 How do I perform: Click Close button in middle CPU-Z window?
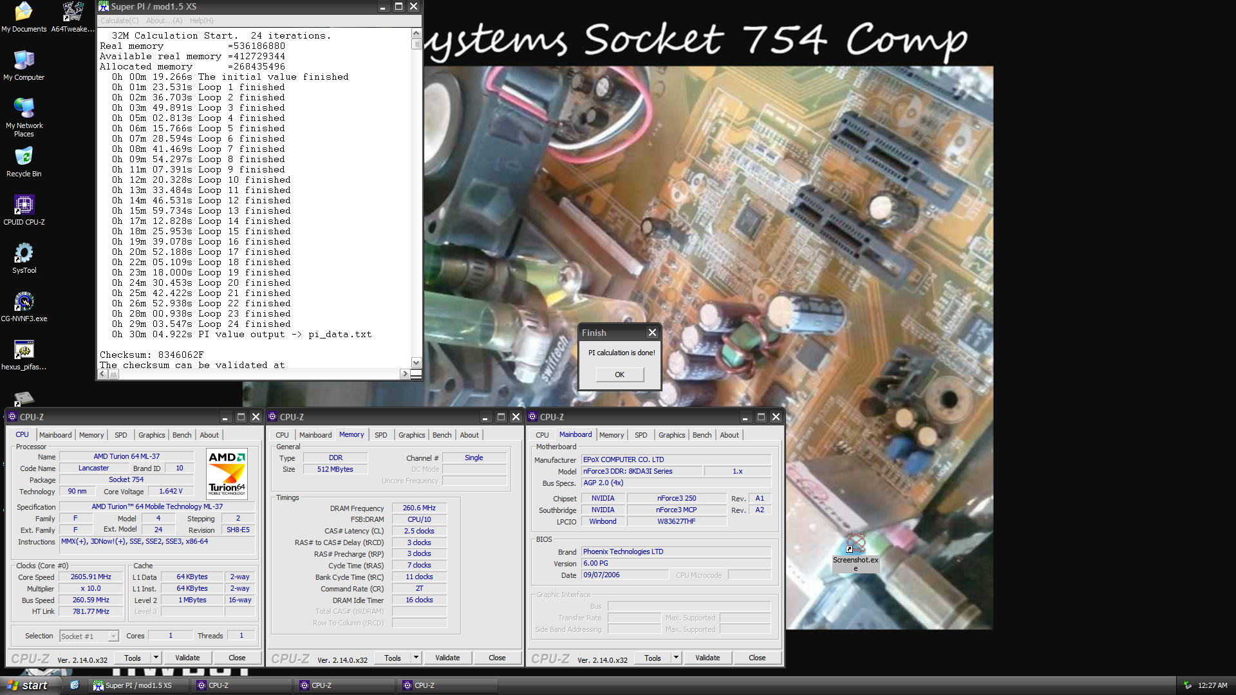[497, 658]
